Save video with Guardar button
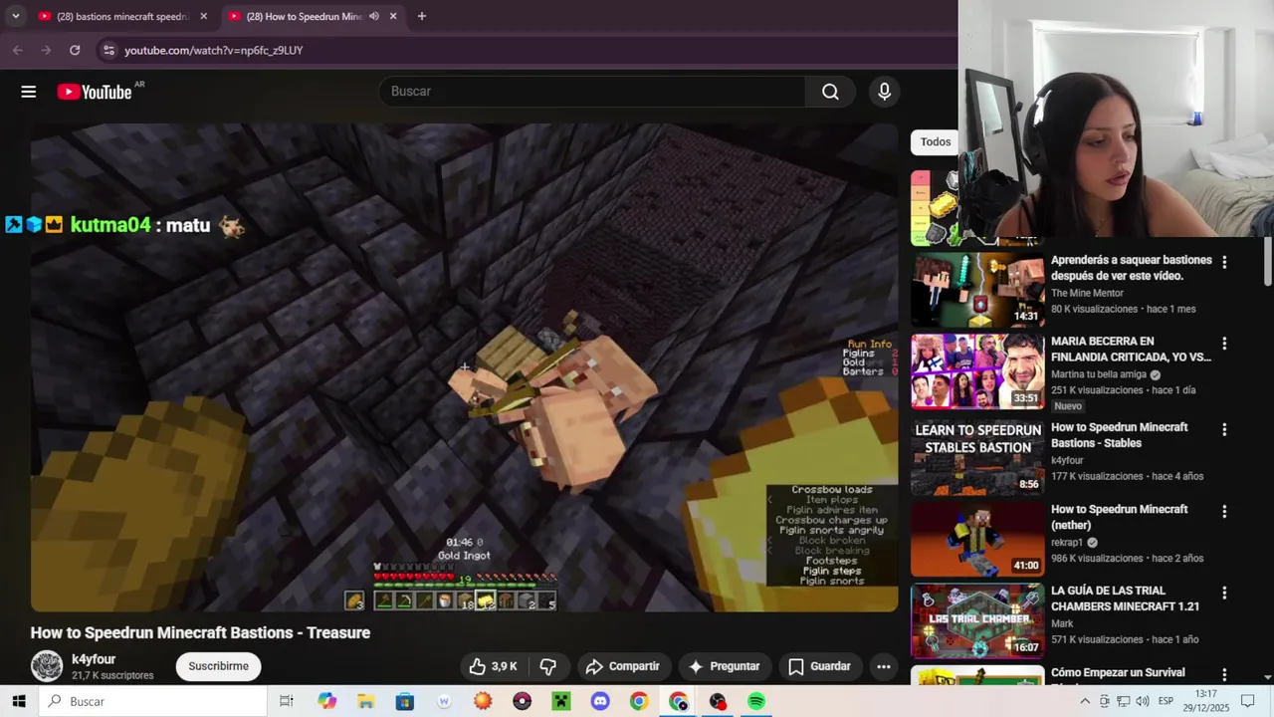 (819, 666)
